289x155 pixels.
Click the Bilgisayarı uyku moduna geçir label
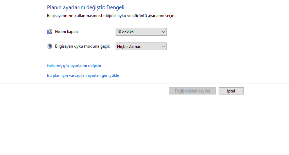pos(83,46)
